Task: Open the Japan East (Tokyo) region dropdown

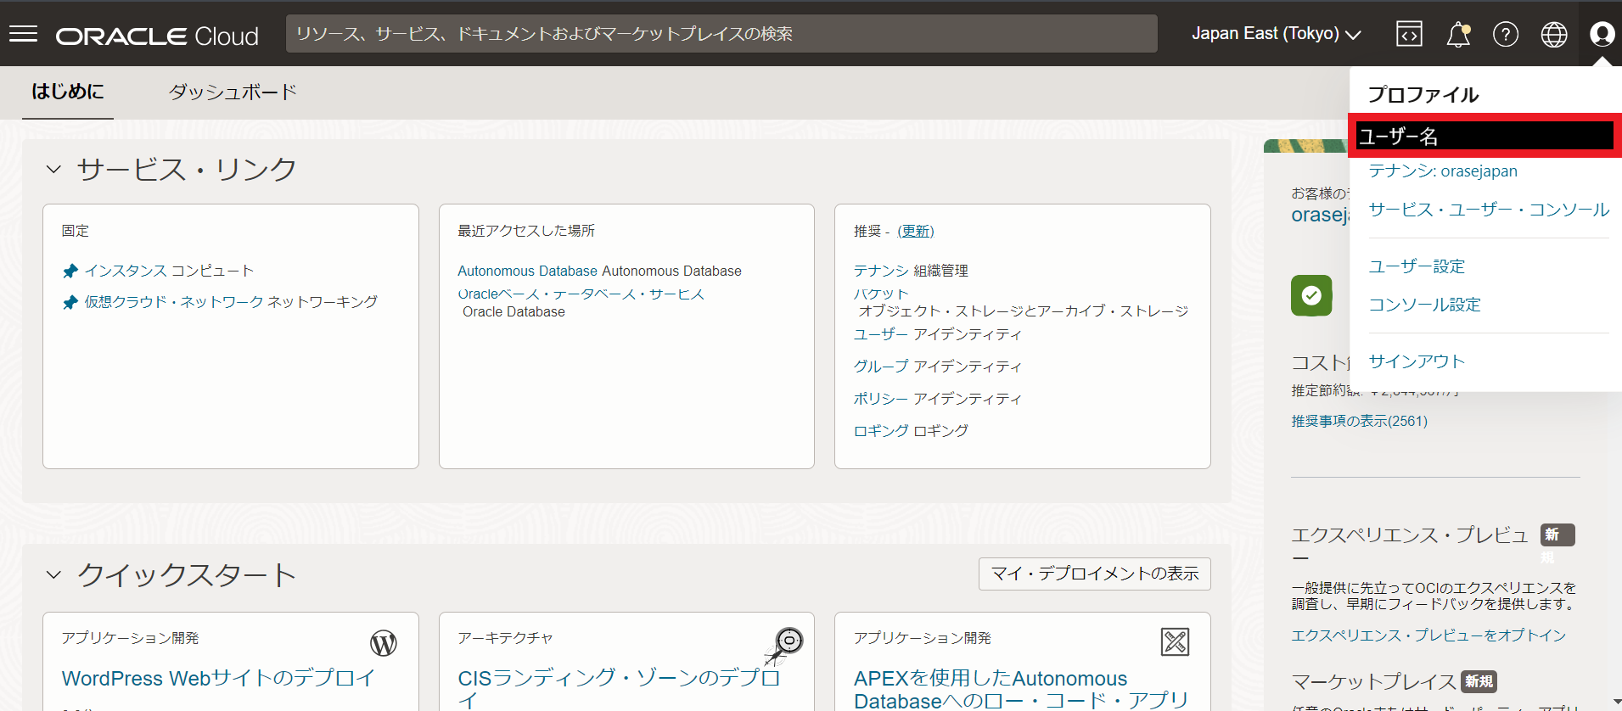Action: (x=1276, y=34)
